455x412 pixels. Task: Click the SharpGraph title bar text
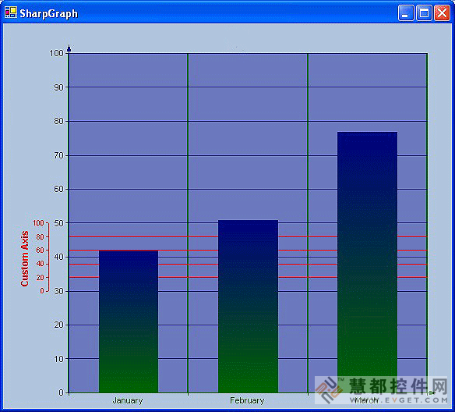point(49,14)
